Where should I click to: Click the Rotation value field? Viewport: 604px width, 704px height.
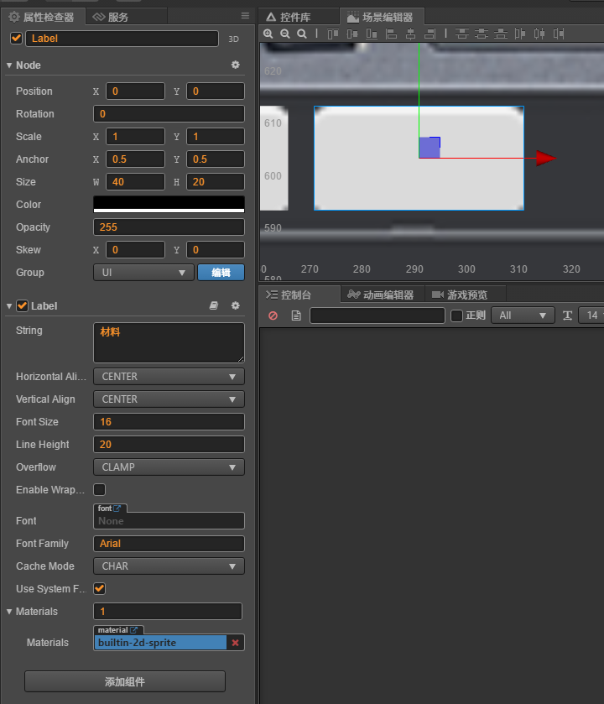(169, 114)
